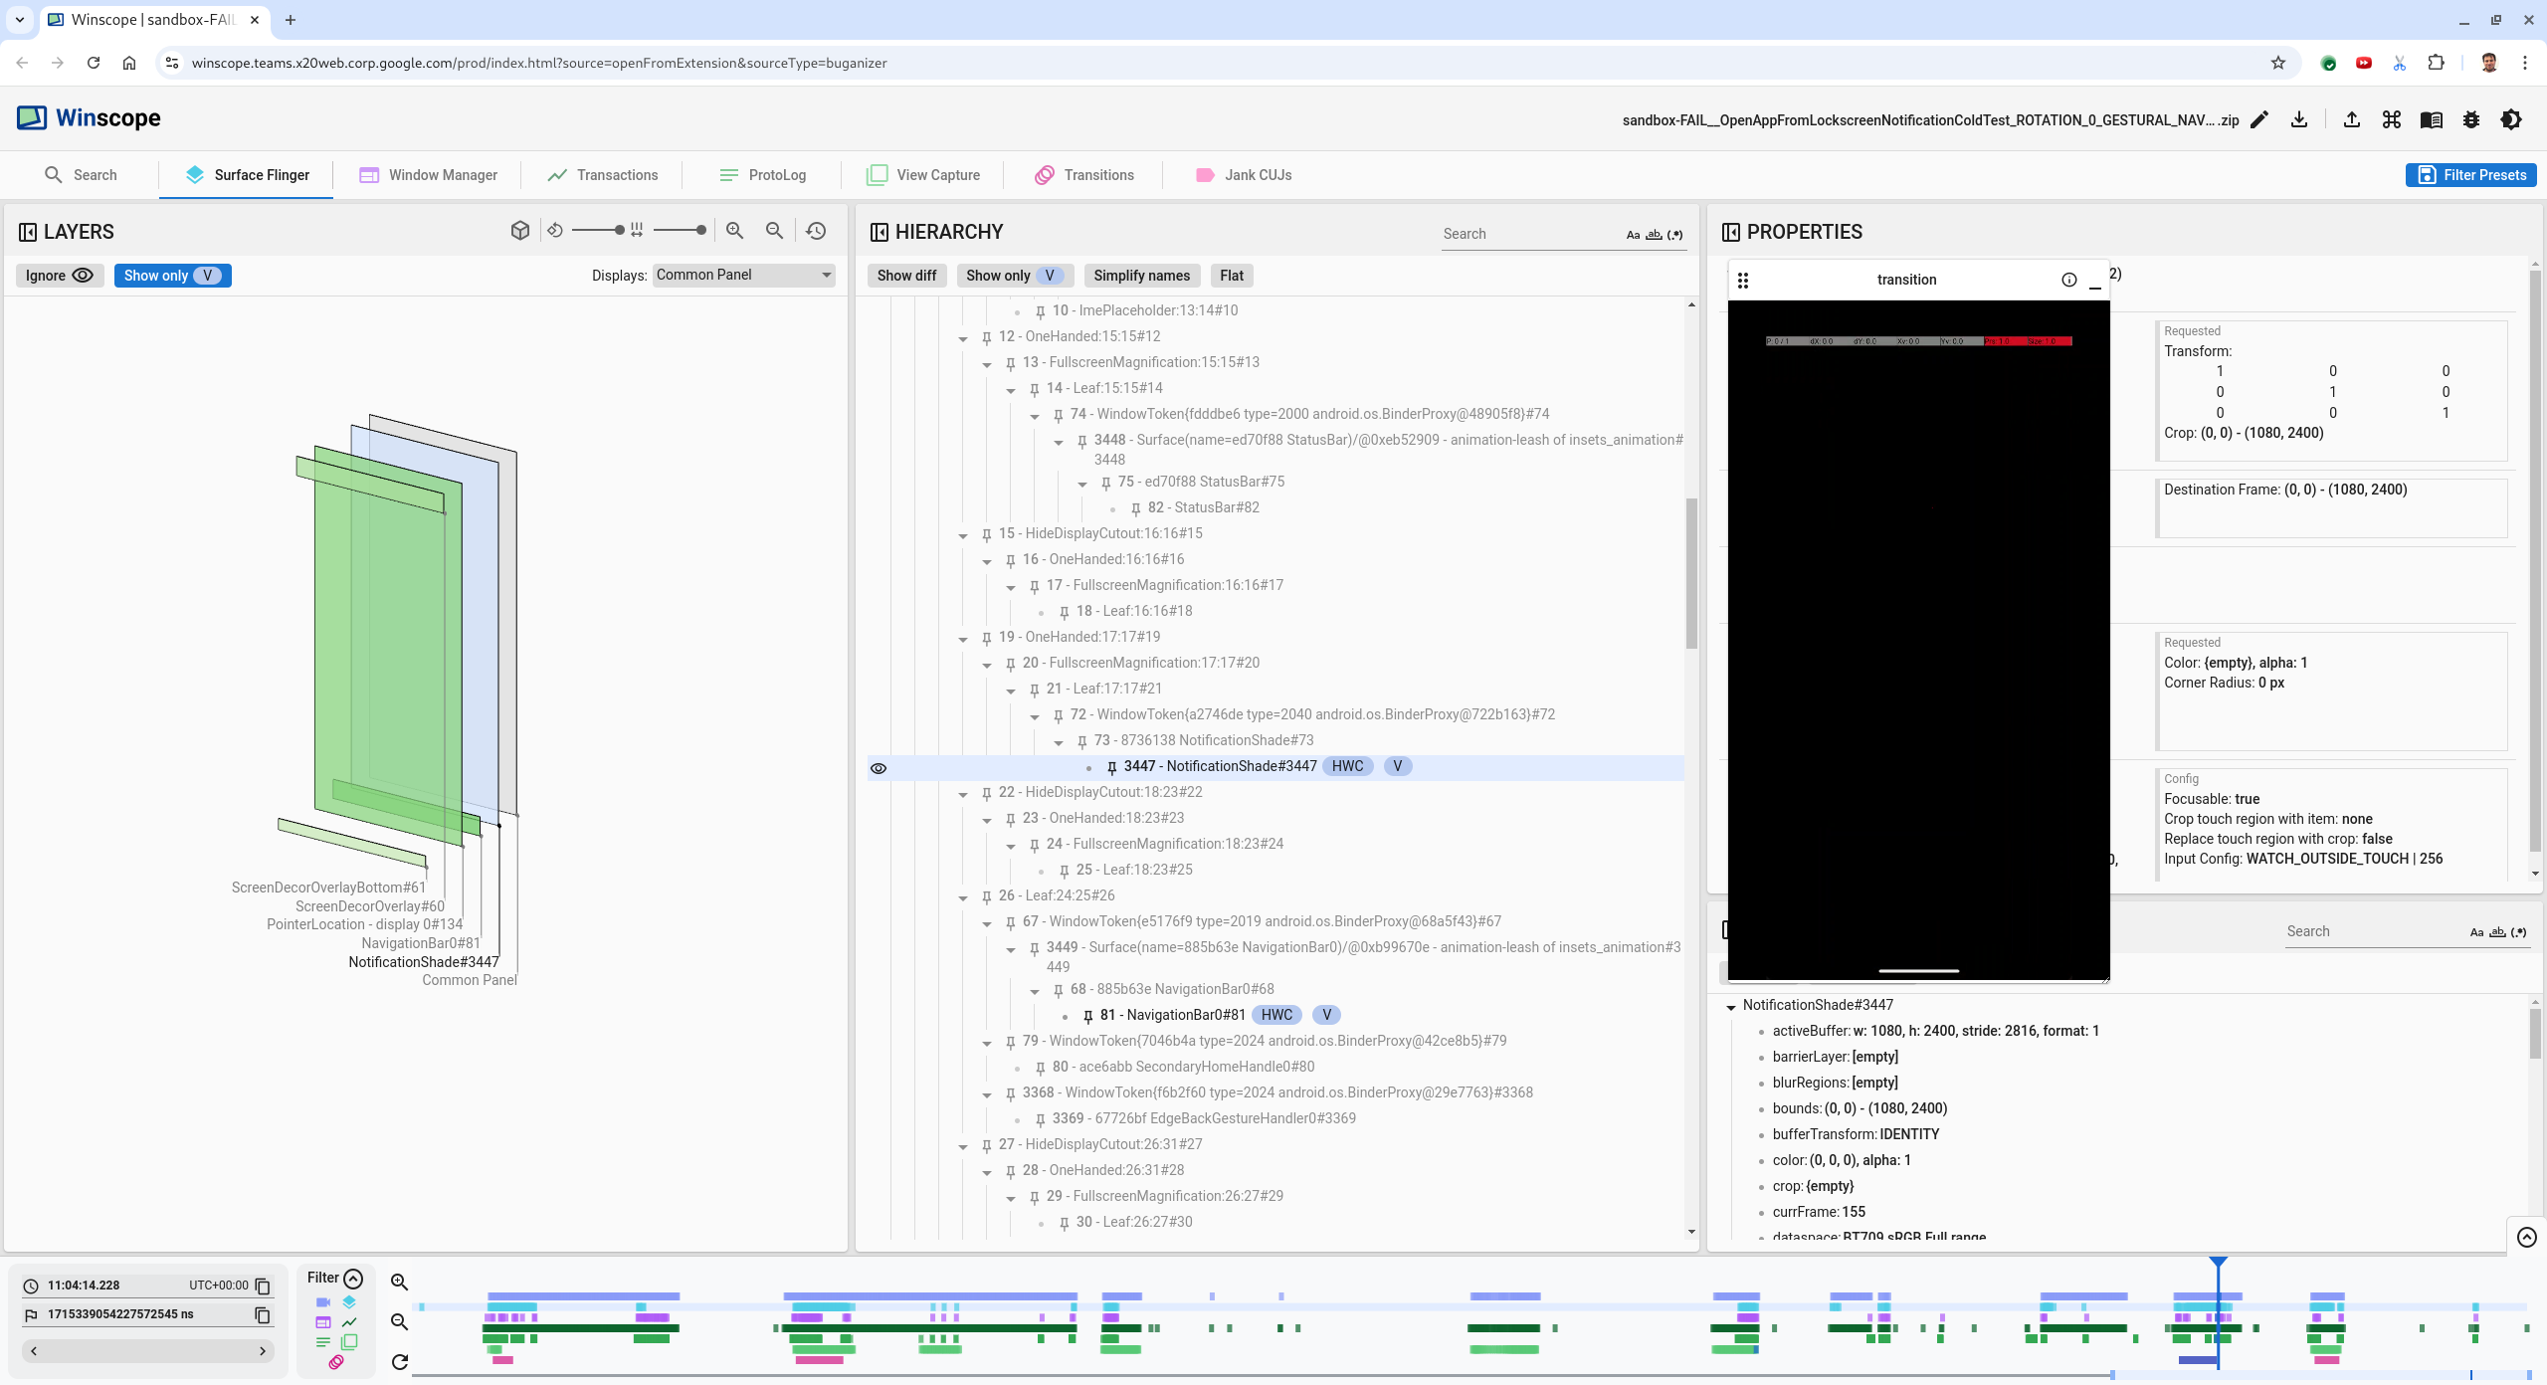Select the purple Window Manager filter icon
This screenshot has height=1385, width=2547.
coord(322,1322)
